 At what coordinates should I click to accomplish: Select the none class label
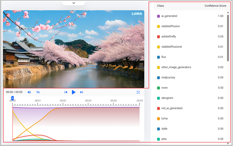(164, 88)
